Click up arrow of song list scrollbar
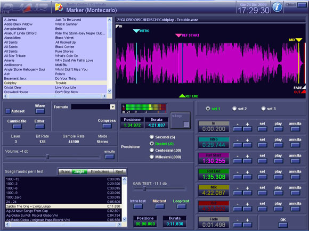 click(109, 20)
